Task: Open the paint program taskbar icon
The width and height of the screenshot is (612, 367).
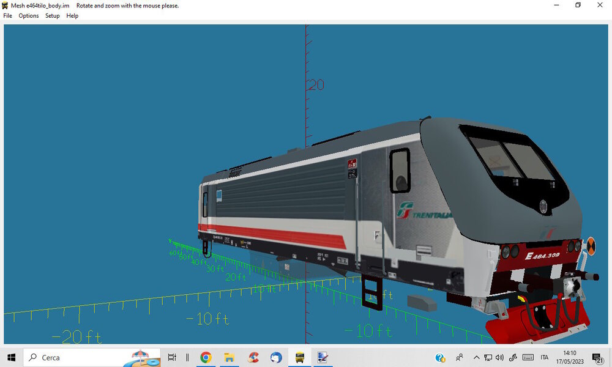Action: (323, 357)
